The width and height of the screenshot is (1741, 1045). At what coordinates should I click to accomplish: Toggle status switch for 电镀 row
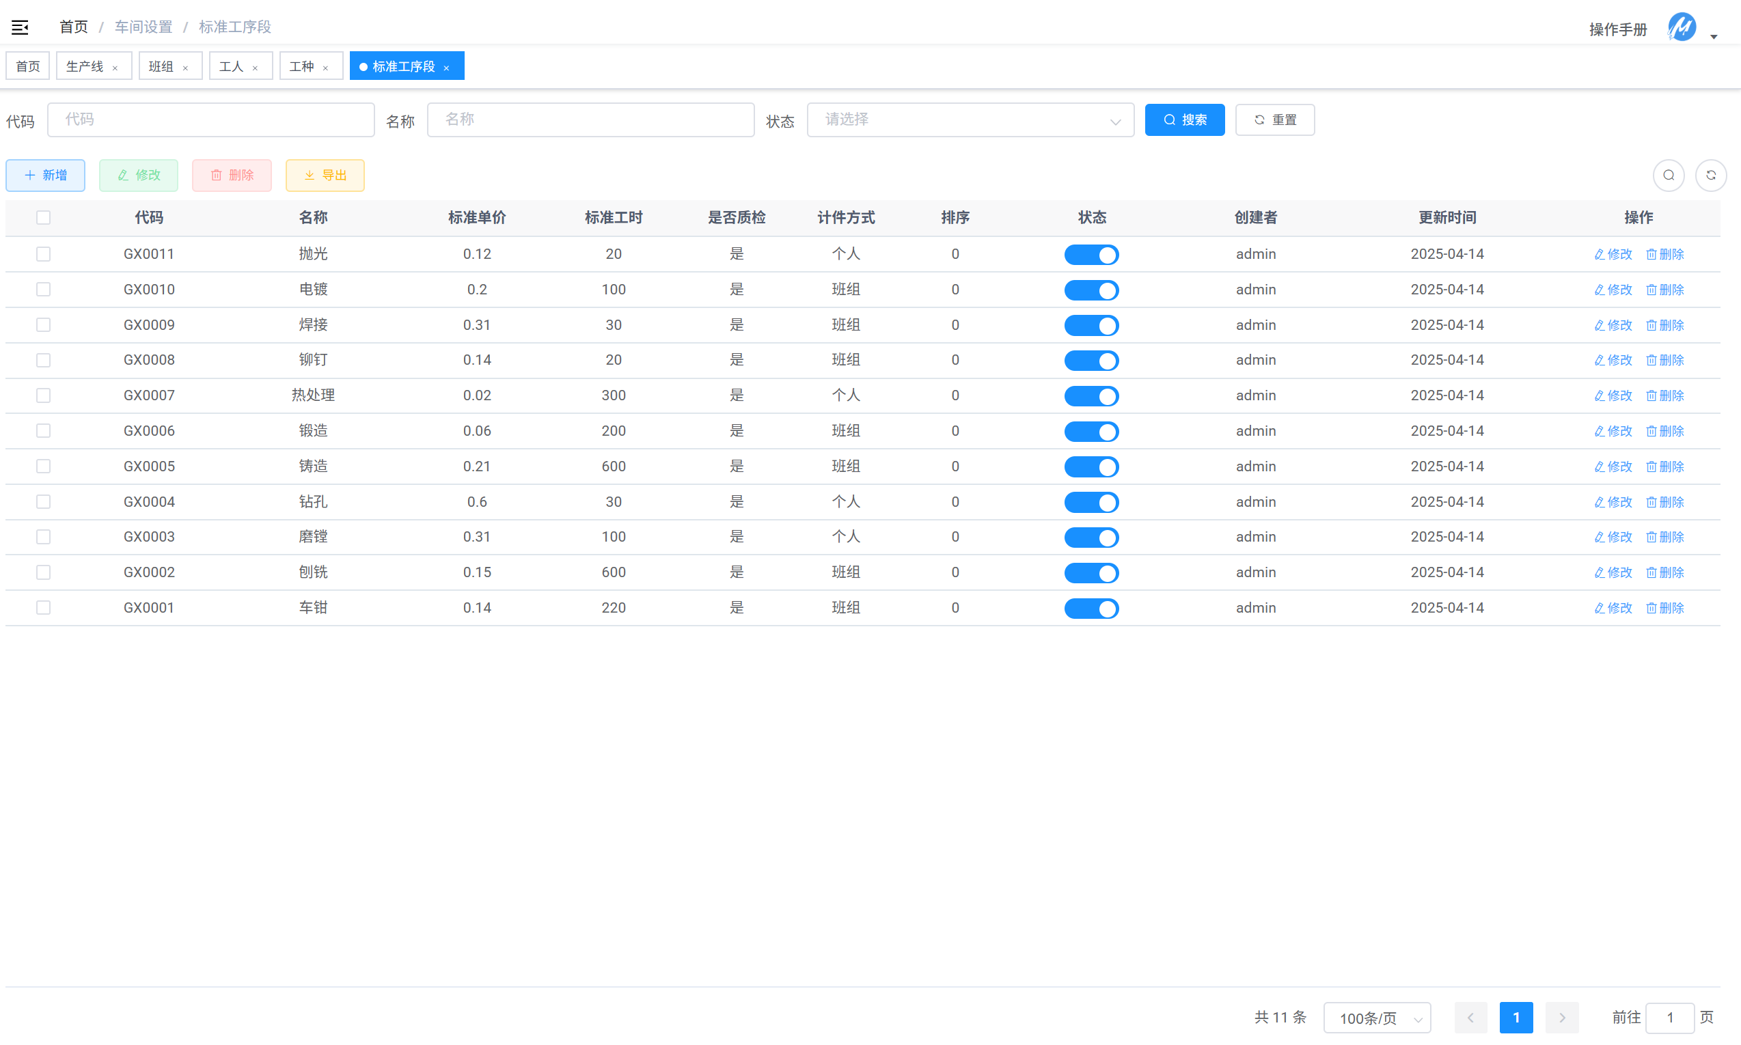[x=1091, y=290]
